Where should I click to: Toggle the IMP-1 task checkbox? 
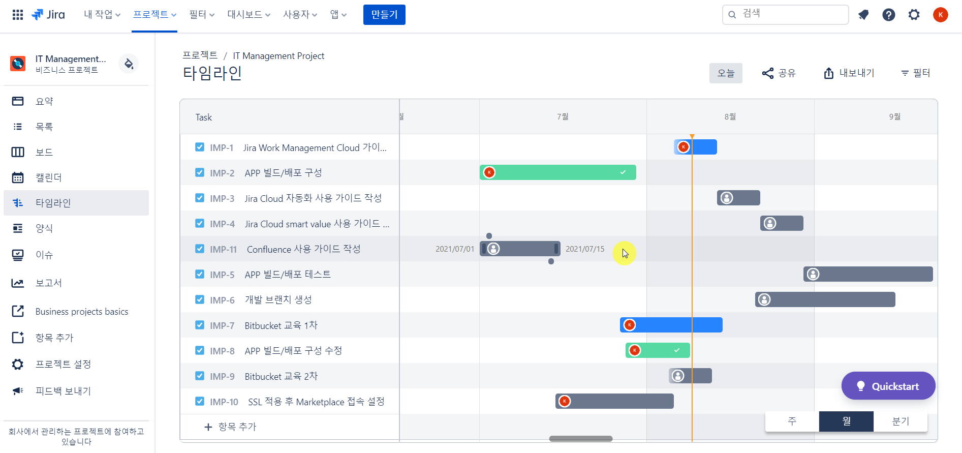[x=200, y=147]
